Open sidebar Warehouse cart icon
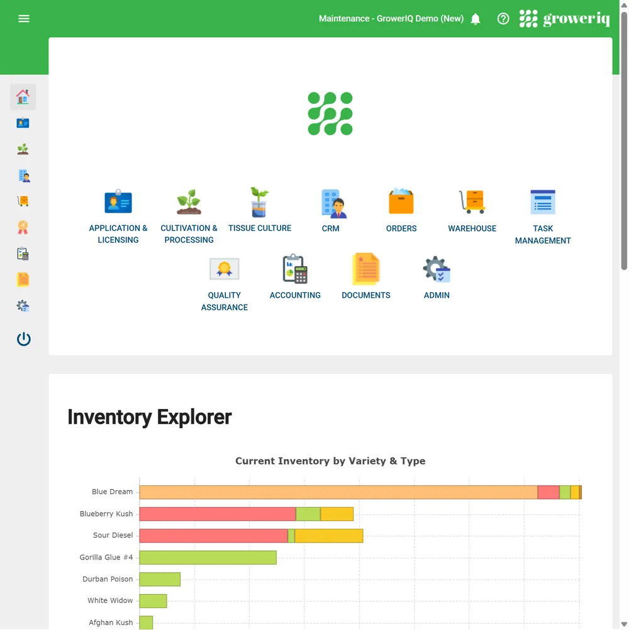629x630 pixels. point(23,201)
